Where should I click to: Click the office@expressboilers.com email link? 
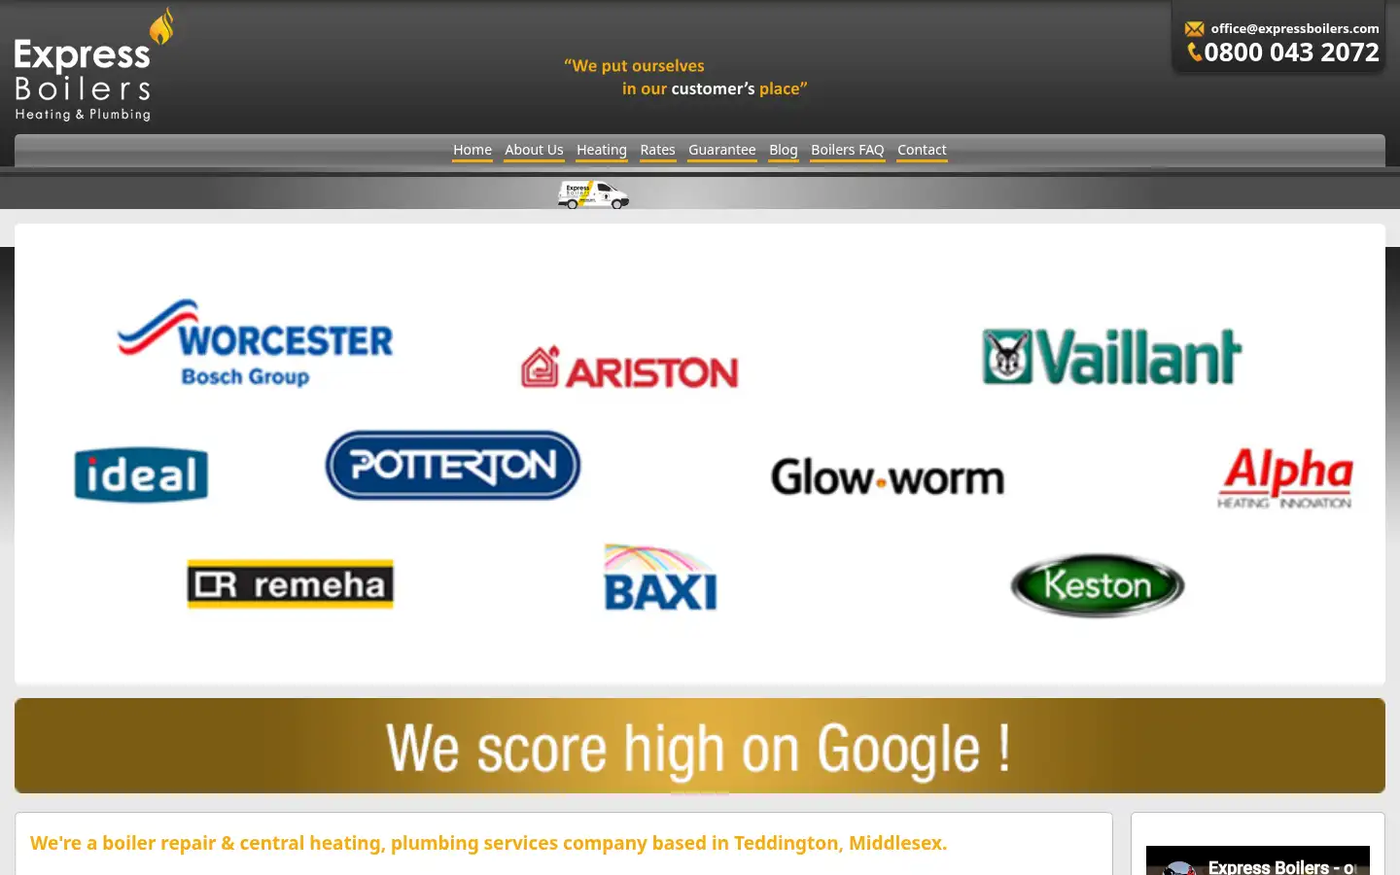[x=1295, y=29]
